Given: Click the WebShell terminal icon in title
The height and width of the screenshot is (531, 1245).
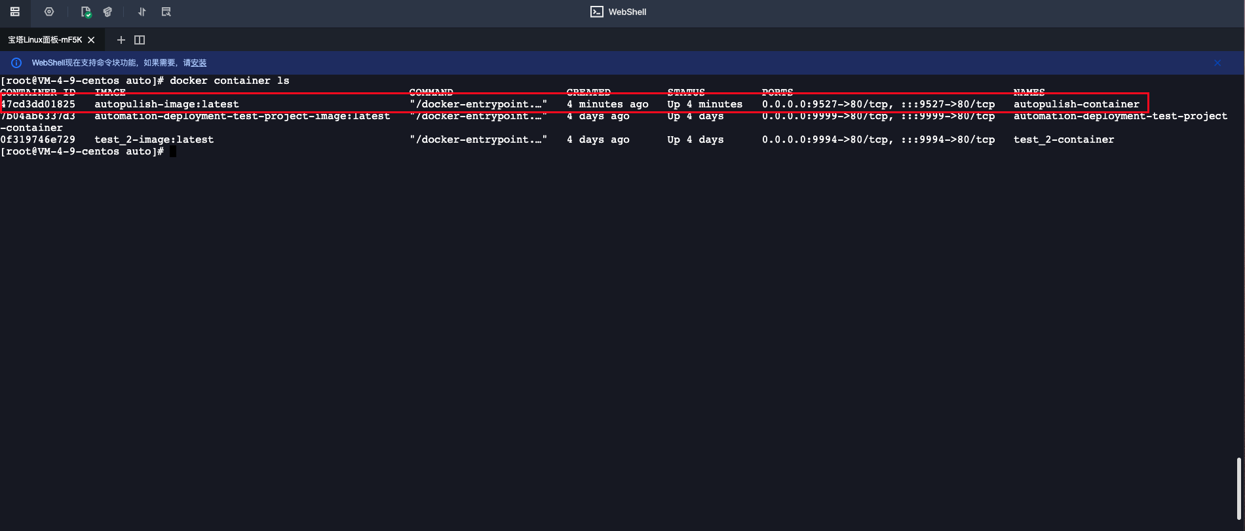Looking at the screenshot, I should (x=597, y=12).
